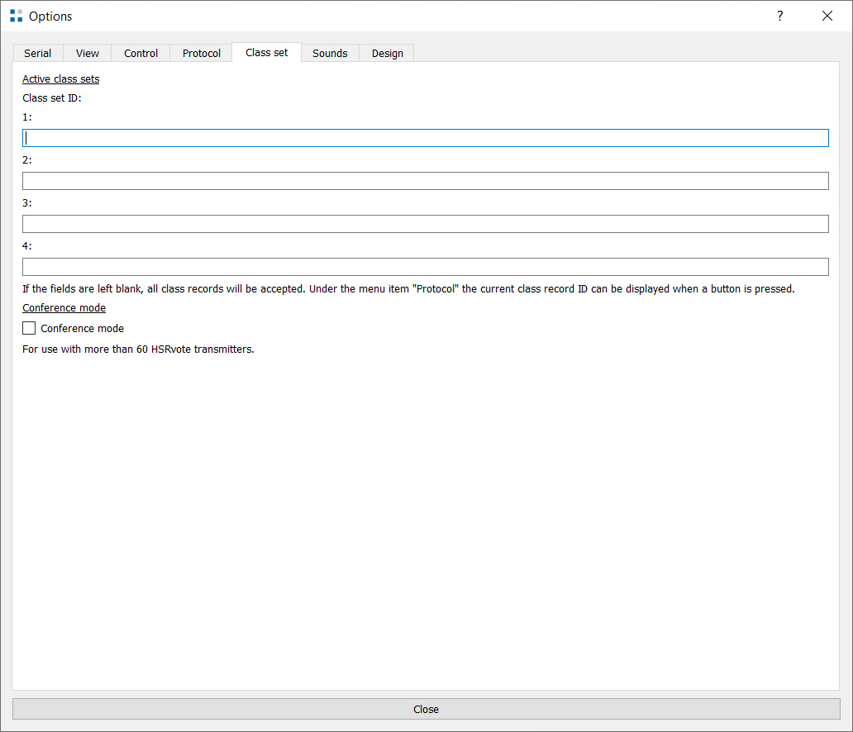This screenshot has height=732, width=853.
Task: Click the underlined Active class sets heading
Action: click(60, 79)
